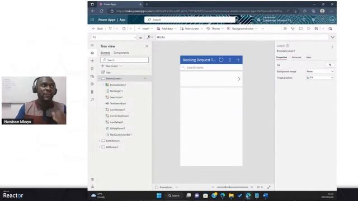Toggle the hamburger menu in left rail
Viewport: 358px width, 201px height.
[x=92, y=45]
